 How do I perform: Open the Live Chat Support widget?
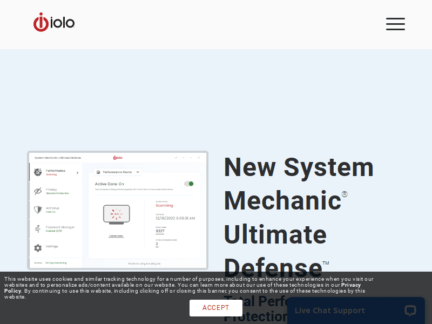pos(329,310)
